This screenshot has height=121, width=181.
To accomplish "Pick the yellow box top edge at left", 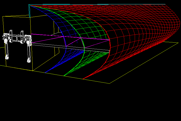I will [15, 16].
